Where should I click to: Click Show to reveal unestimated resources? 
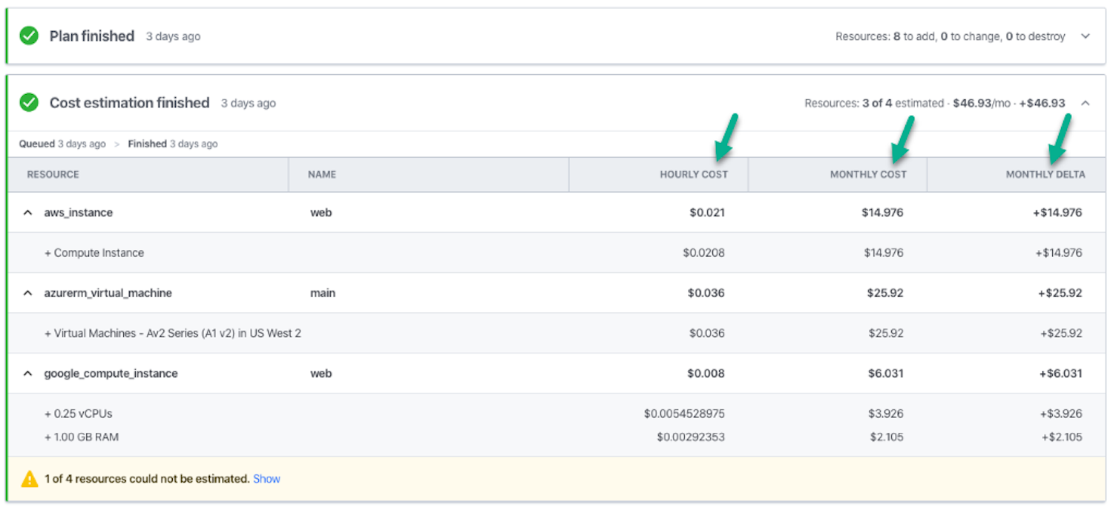[266, 479]
